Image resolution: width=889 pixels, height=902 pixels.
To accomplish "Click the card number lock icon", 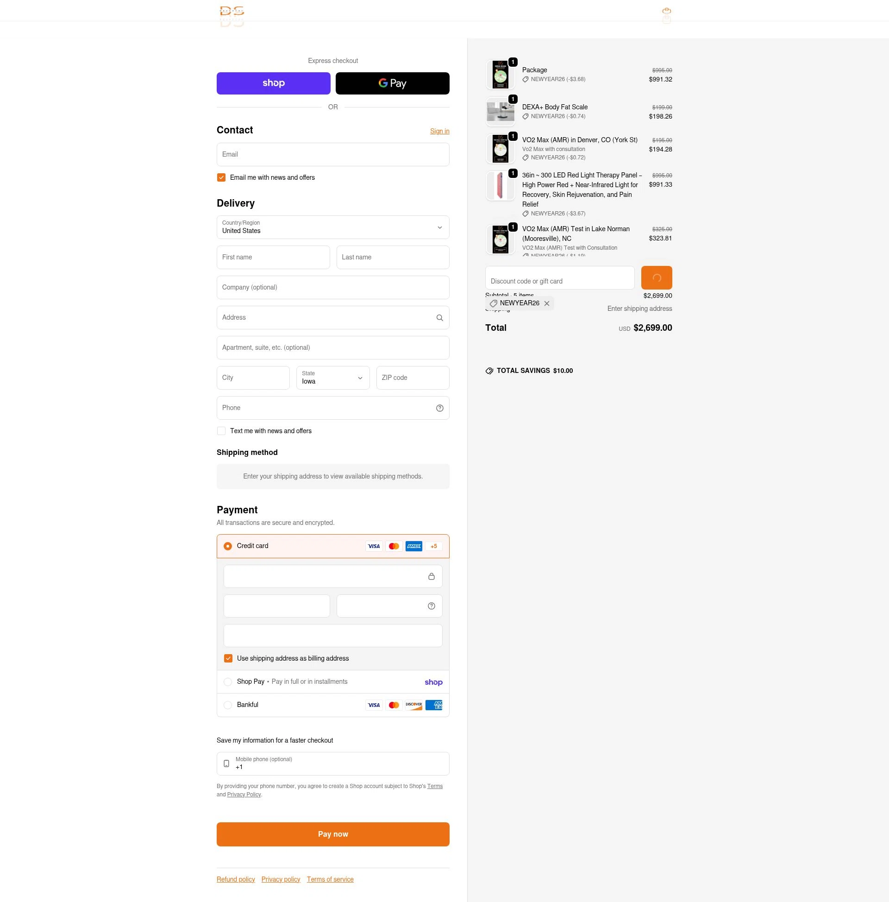I will point(431,577).
